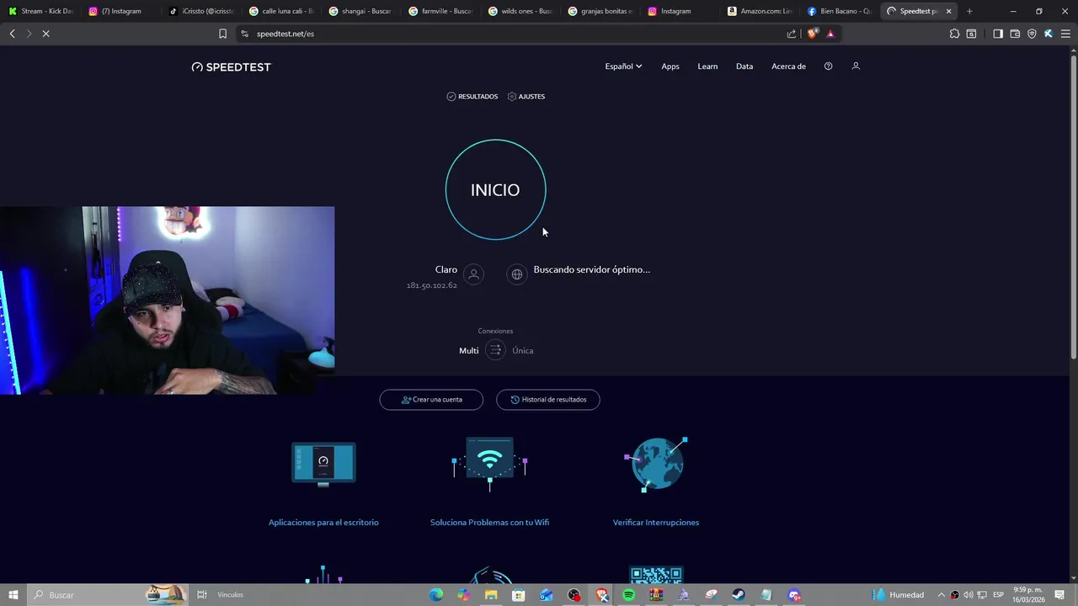The width and height of the screenshot is (1078, 606).
Task: Open Microsoft Store from the taskbar
Action: pos(519,595)
